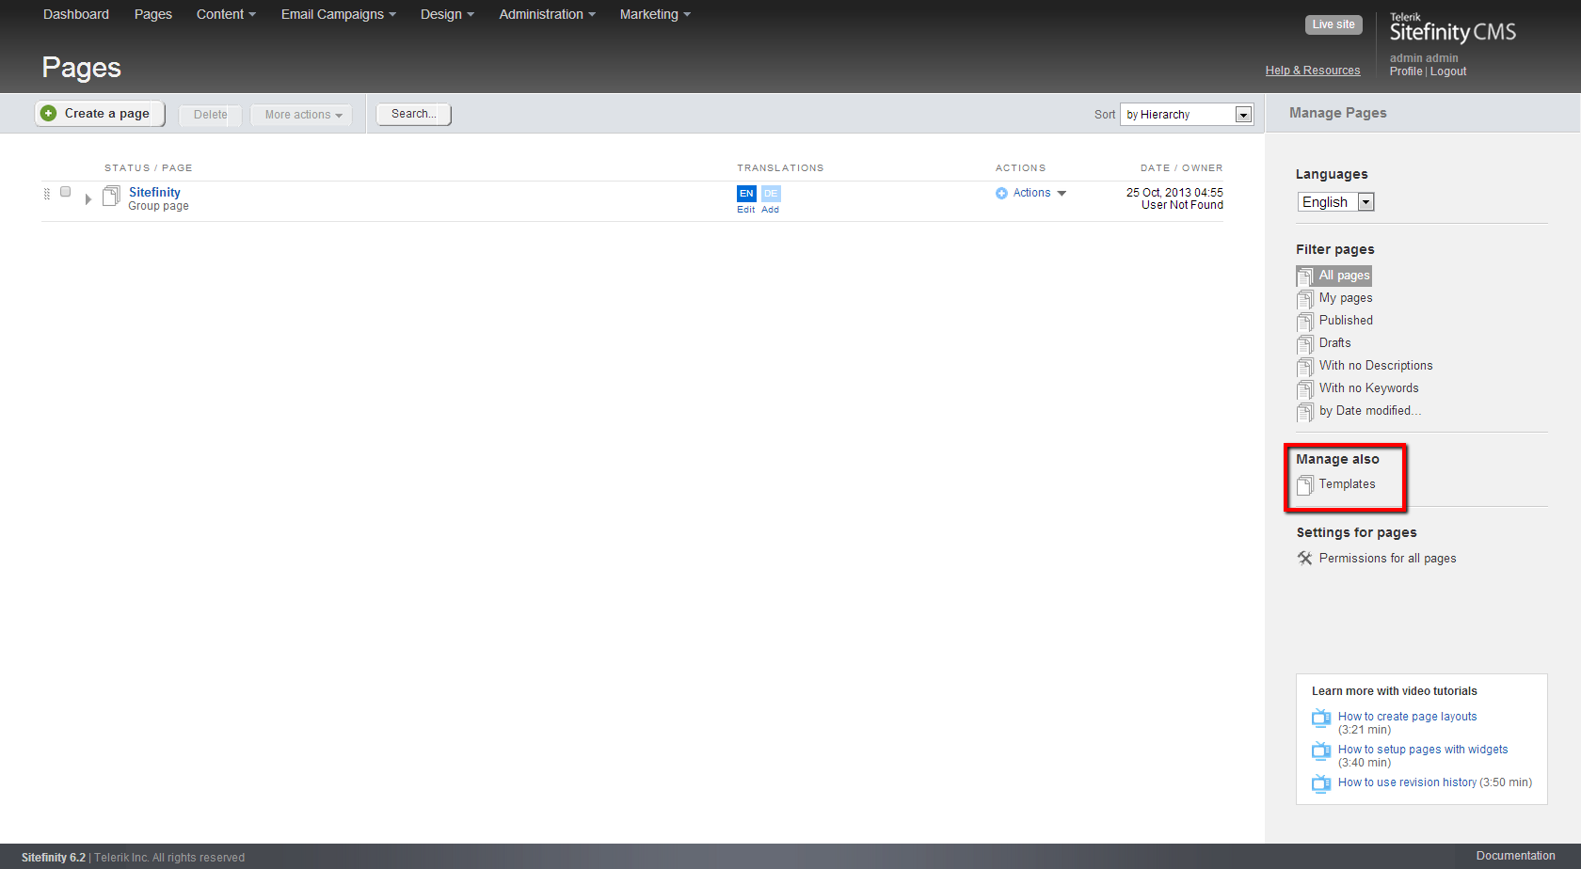Click the DE translation badge
This screenshot has height=869, width=1581.
tap(771, 194)
